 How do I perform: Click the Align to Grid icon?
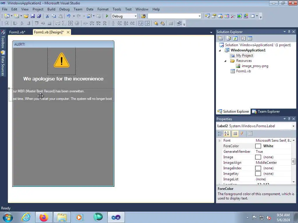pyautogui.click(x=7, y=23)
